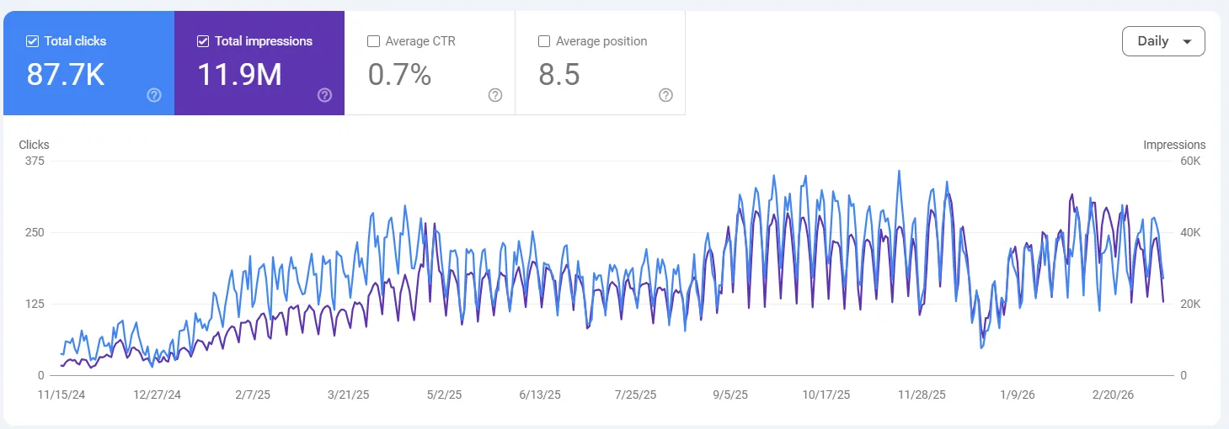Open help icon on Average CTR card

495,95
